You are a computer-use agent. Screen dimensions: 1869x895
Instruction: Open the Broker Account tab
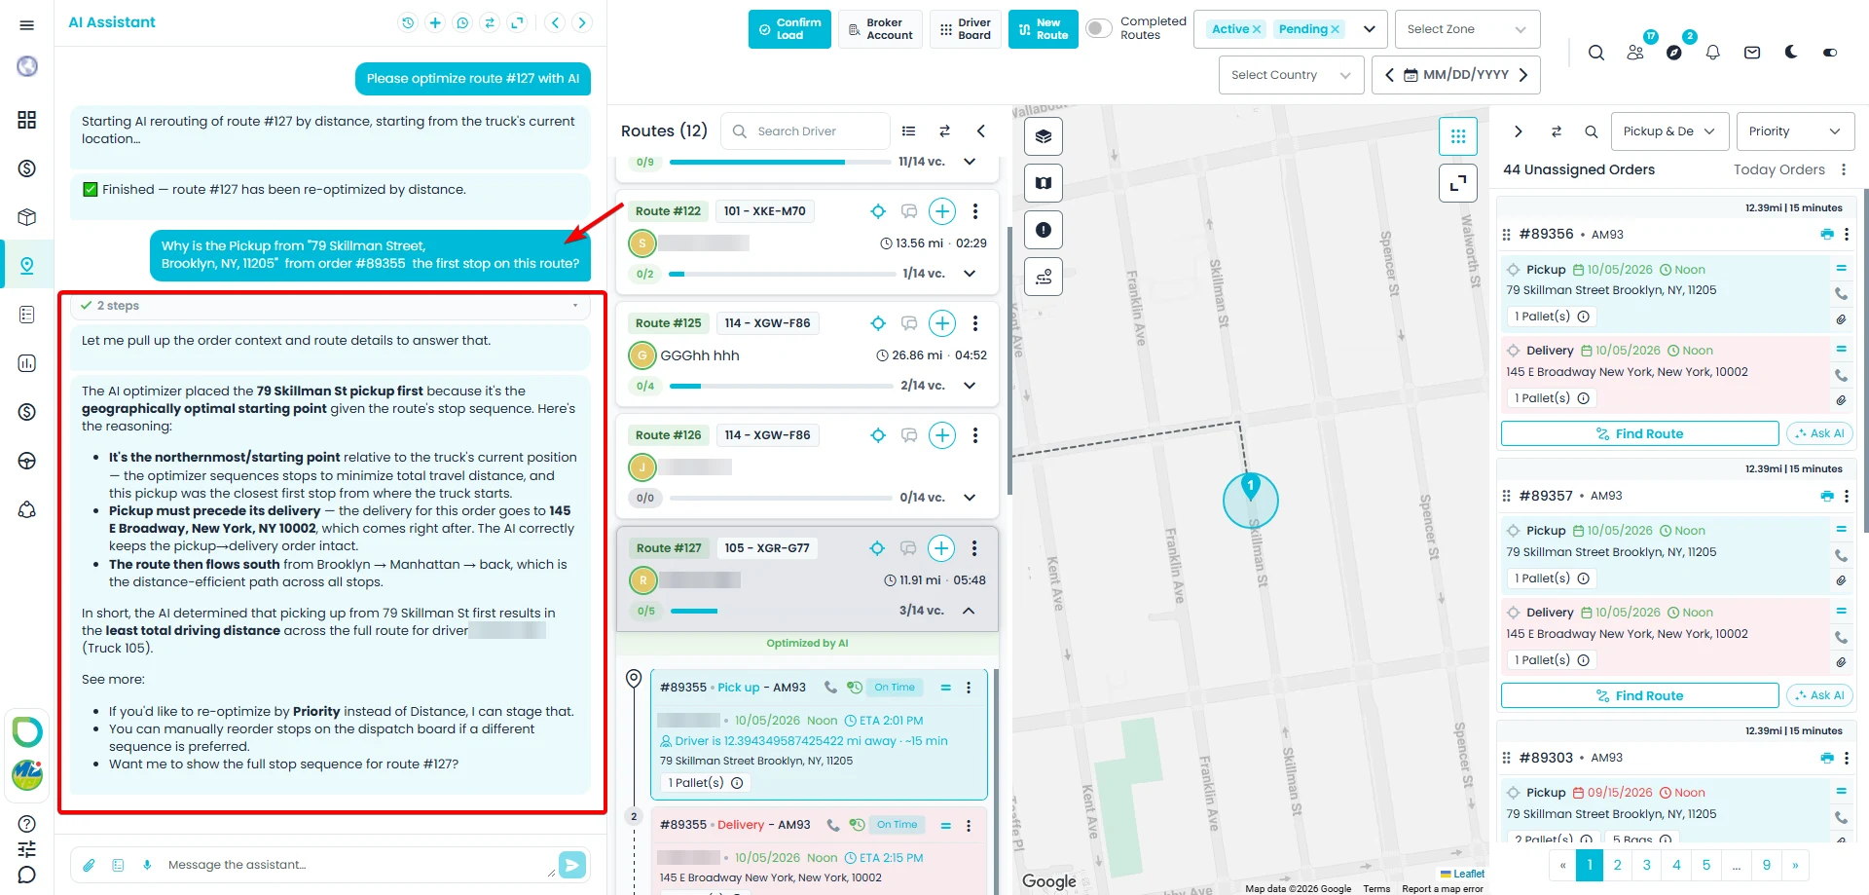coord(880,29)
